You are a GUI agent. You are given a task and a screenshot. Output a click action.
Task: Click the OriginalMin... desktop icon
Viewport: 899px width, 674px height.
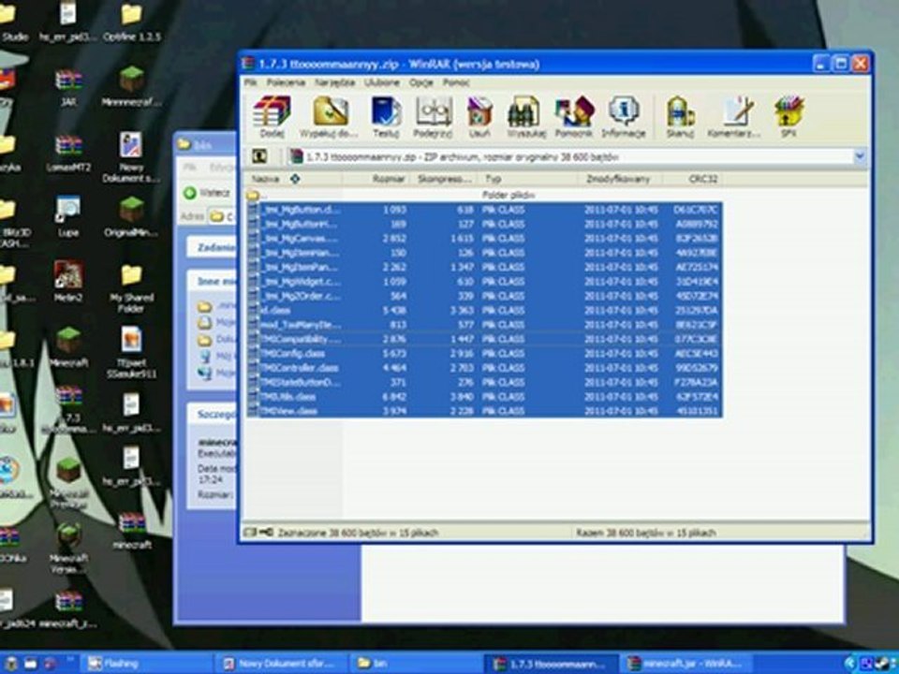pyautogui.click(x=132, y=216)
